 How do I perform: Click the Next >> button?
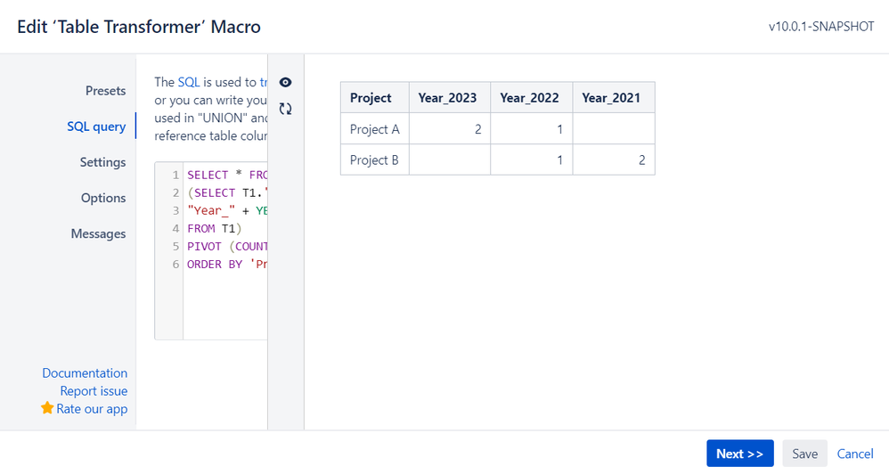click(740, 454)
